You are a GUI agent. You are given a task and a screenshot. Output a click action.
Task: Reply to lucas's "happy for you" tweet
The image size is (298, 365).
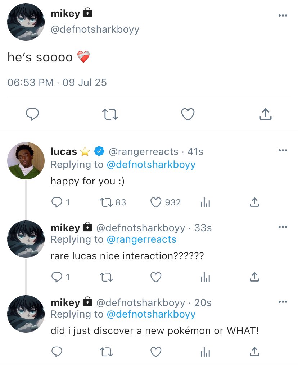[x=57, y=202]
